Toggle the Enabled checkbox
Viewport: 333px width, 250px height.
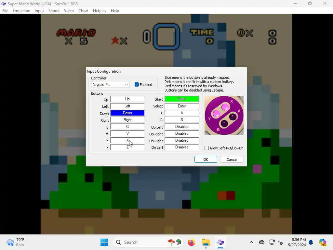137,85
